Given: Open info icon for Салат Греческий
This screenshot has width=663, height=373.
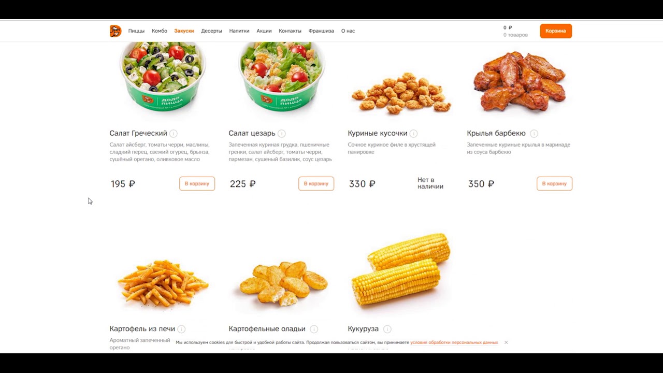Looking at the screenshot, I should point(174,134).
